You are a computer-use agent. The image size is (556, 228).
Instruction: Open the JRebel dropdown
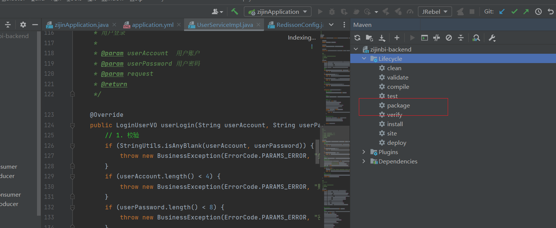click(x=435, y=12)
